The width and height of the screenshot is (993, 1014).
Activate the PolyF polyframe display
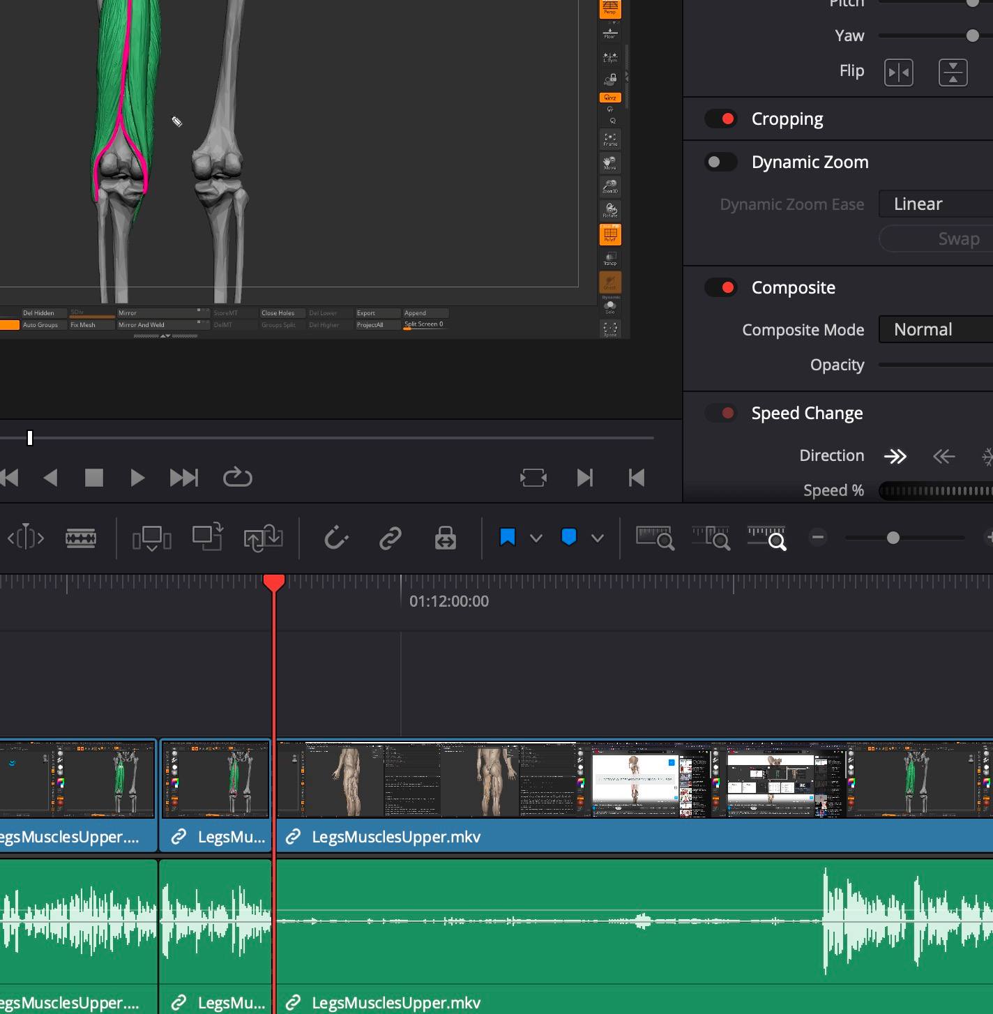609,234
